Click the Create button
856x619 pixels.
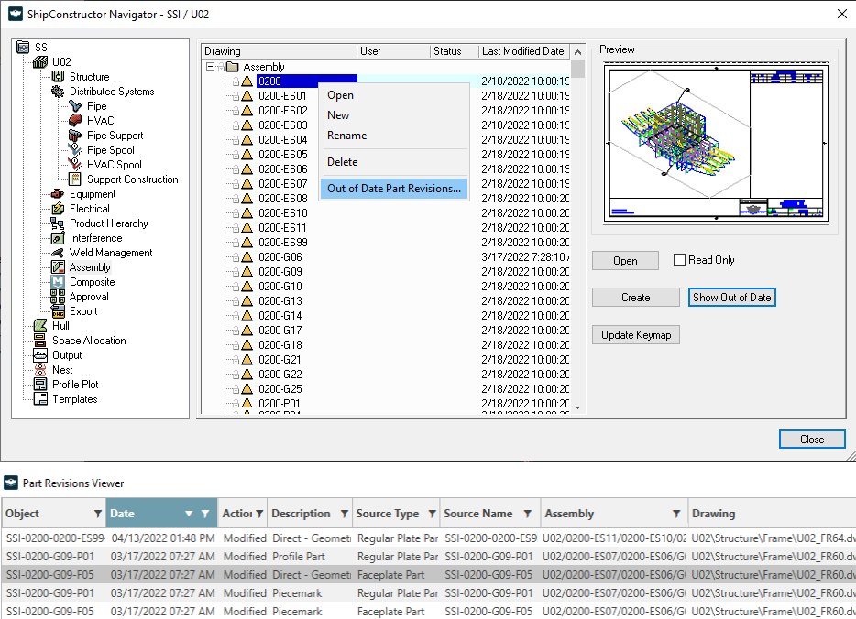pos(636,298)
